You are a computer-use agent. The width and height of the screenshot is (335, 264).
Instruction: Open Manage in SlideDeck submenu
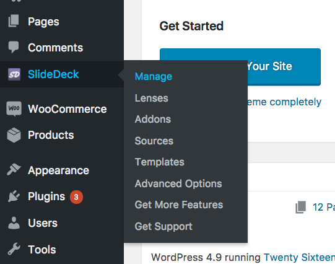(154, 76)
